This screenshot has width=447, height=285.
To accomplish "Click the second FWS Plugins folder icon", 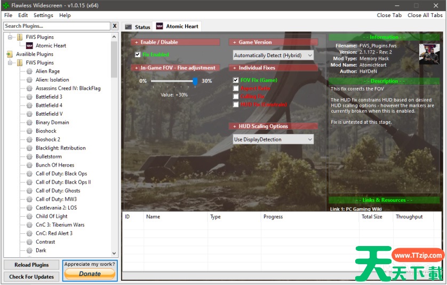I will (20, 63).
